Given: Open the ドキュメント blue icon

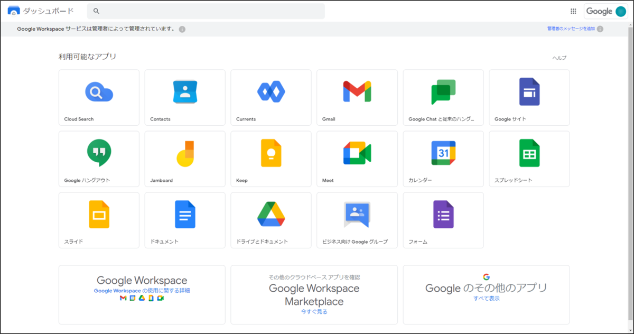Looking at the screenshot, I should pyautogui.click(x=185, y=215).
